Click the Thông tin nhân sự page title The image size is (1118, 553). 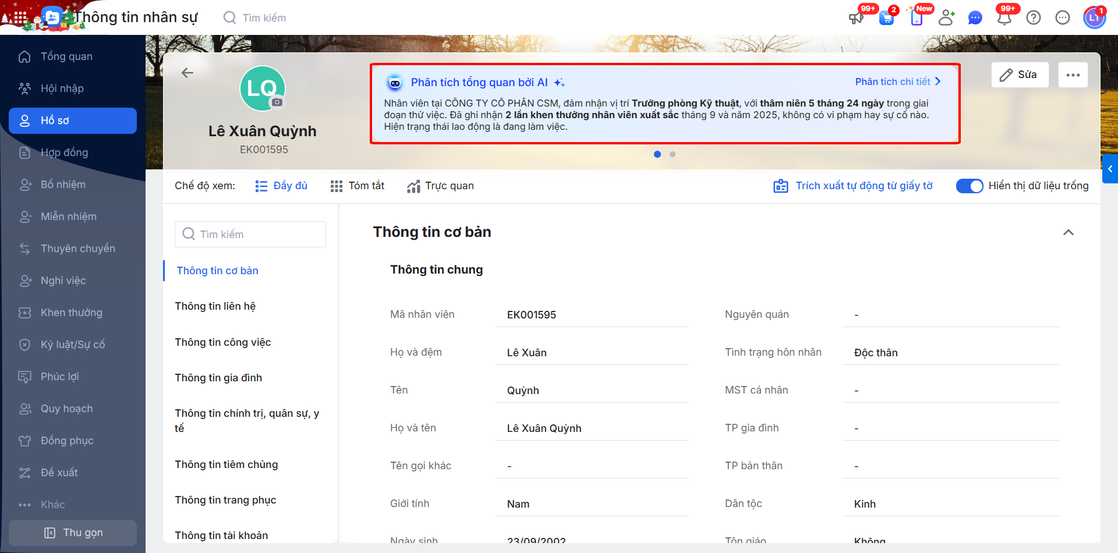pos(135,17)
